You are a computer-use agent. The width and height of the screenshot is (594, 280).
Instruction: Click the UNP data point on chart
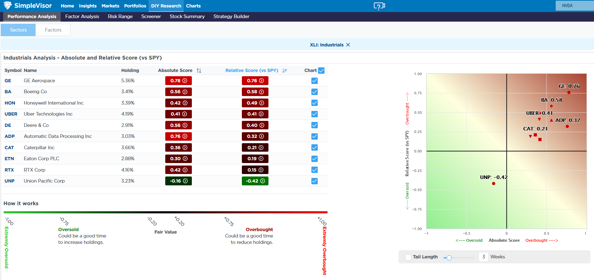(x=494, y=184)
